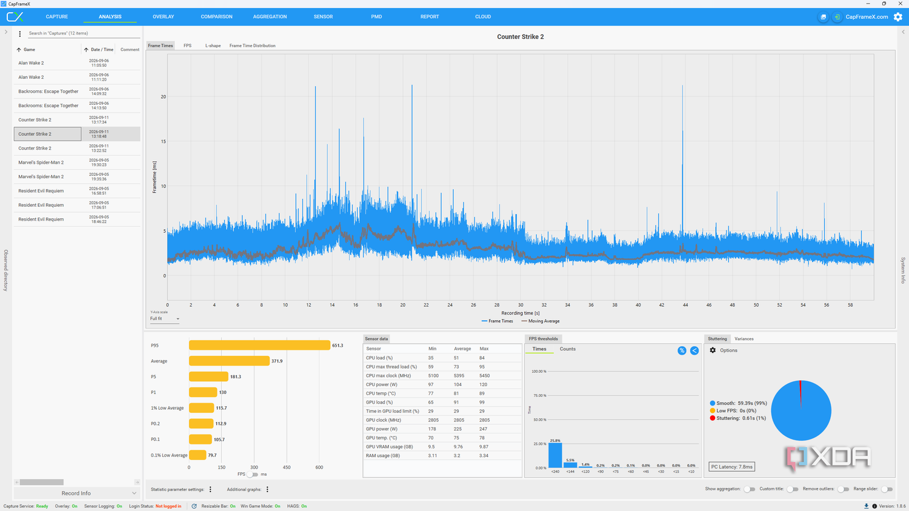Click the refresh icon in the status bar
Viewport: 909px width, 511px height.
pos(194,506)
